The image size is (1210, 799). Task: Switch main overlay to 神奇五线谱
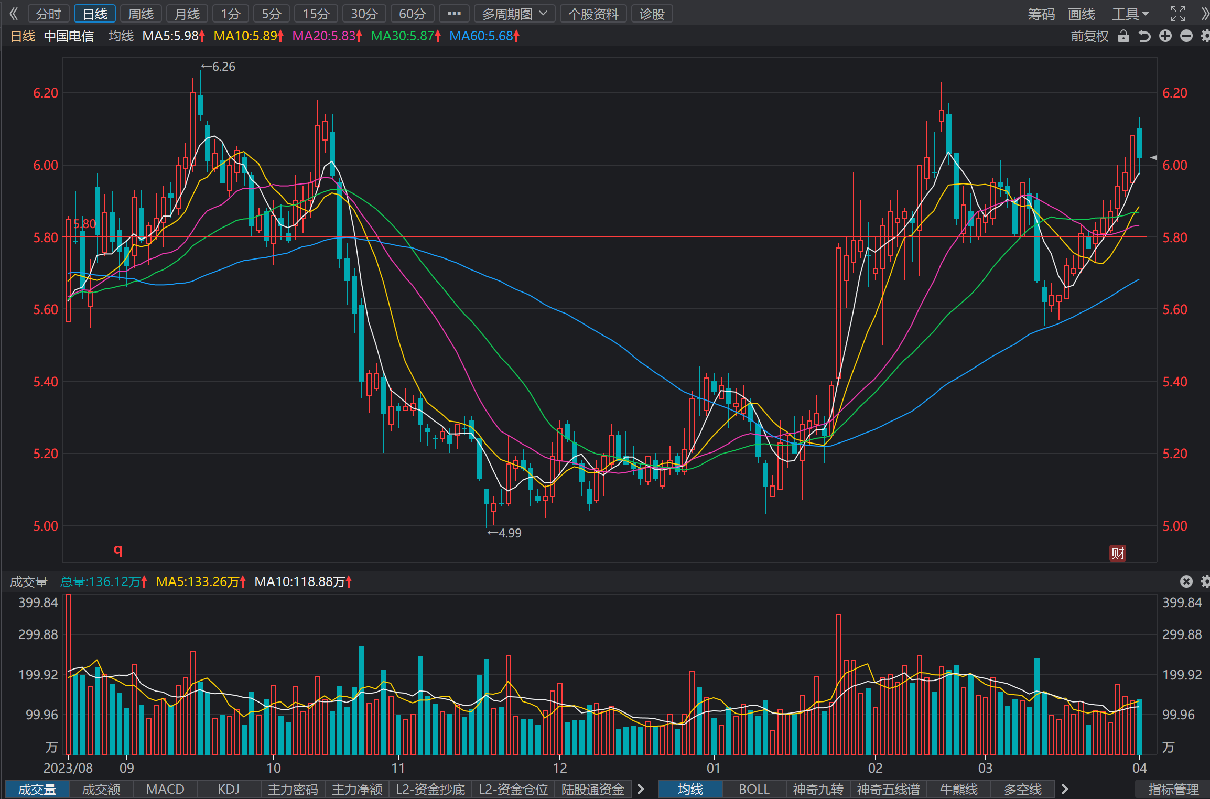coord(889,789)
